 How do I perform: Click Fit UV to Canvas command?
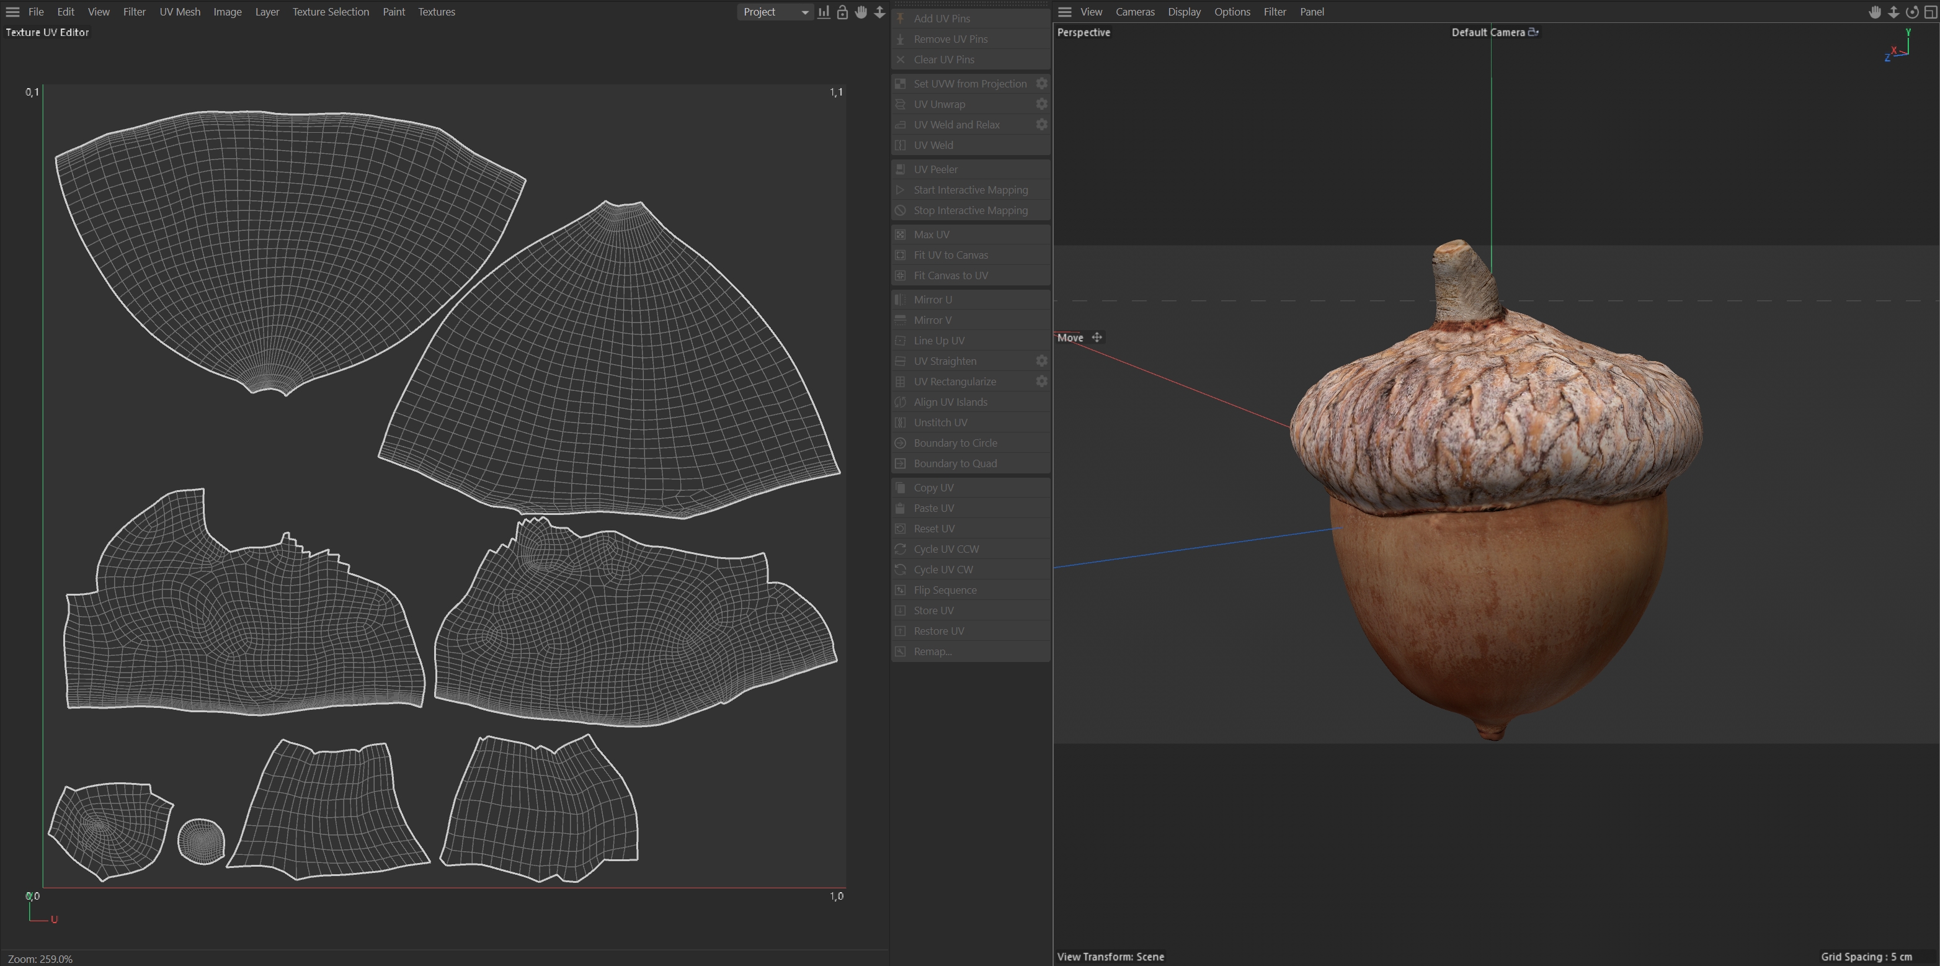pos(950,255)
